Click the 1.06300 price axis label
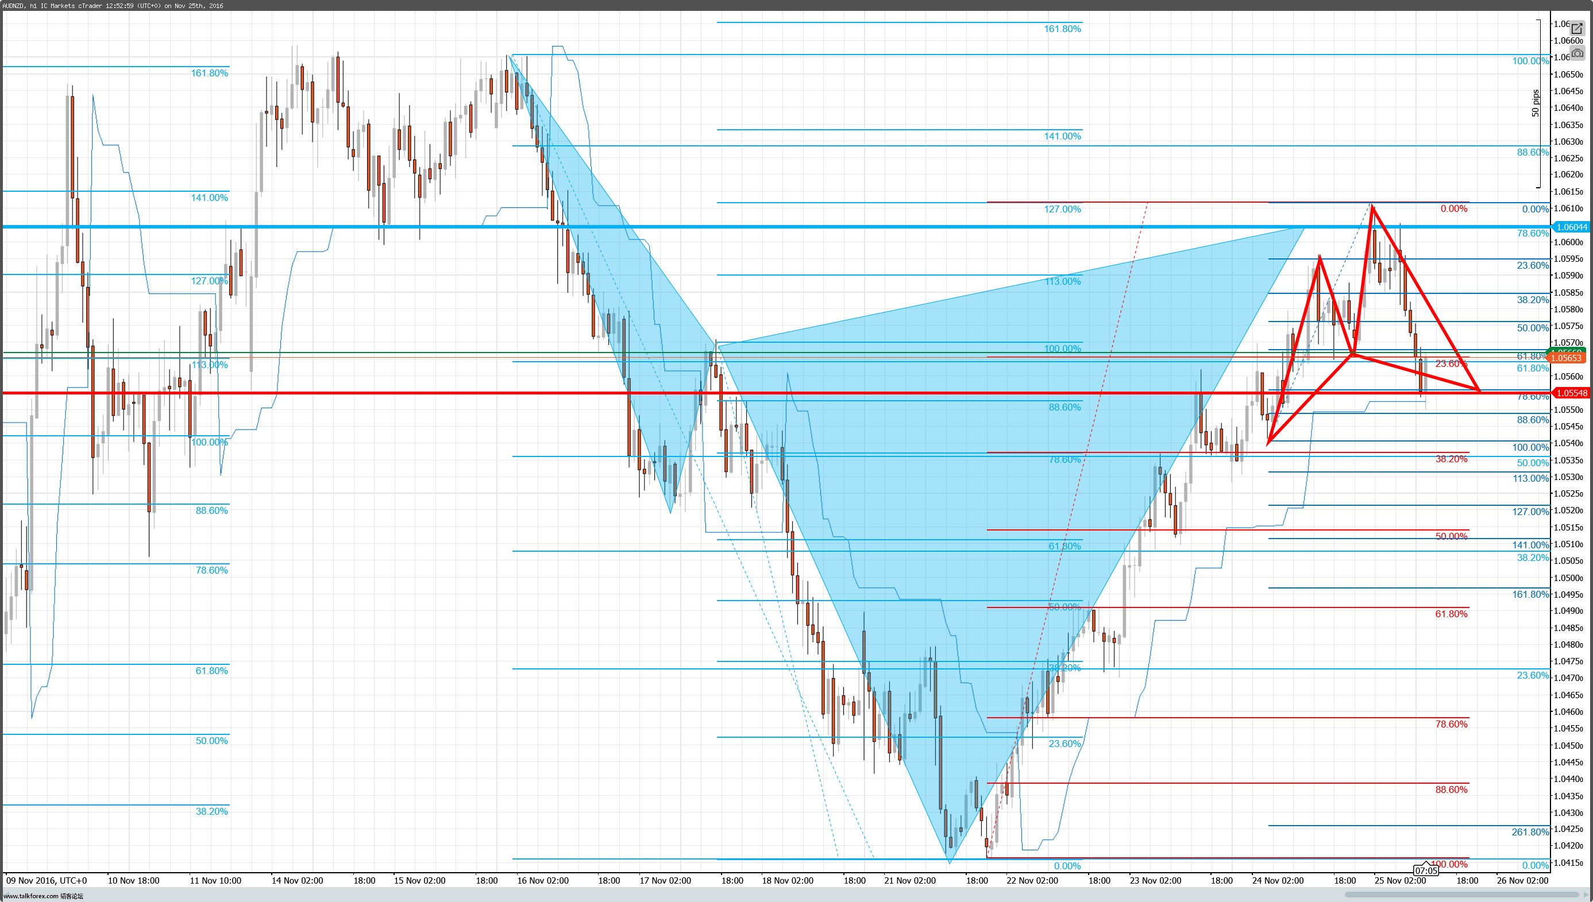 pos(1568,142)
